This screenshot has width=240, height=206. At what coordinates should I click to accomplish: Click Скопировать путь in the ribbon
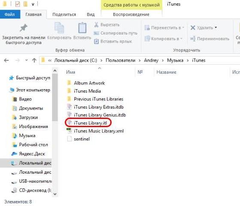115,33
